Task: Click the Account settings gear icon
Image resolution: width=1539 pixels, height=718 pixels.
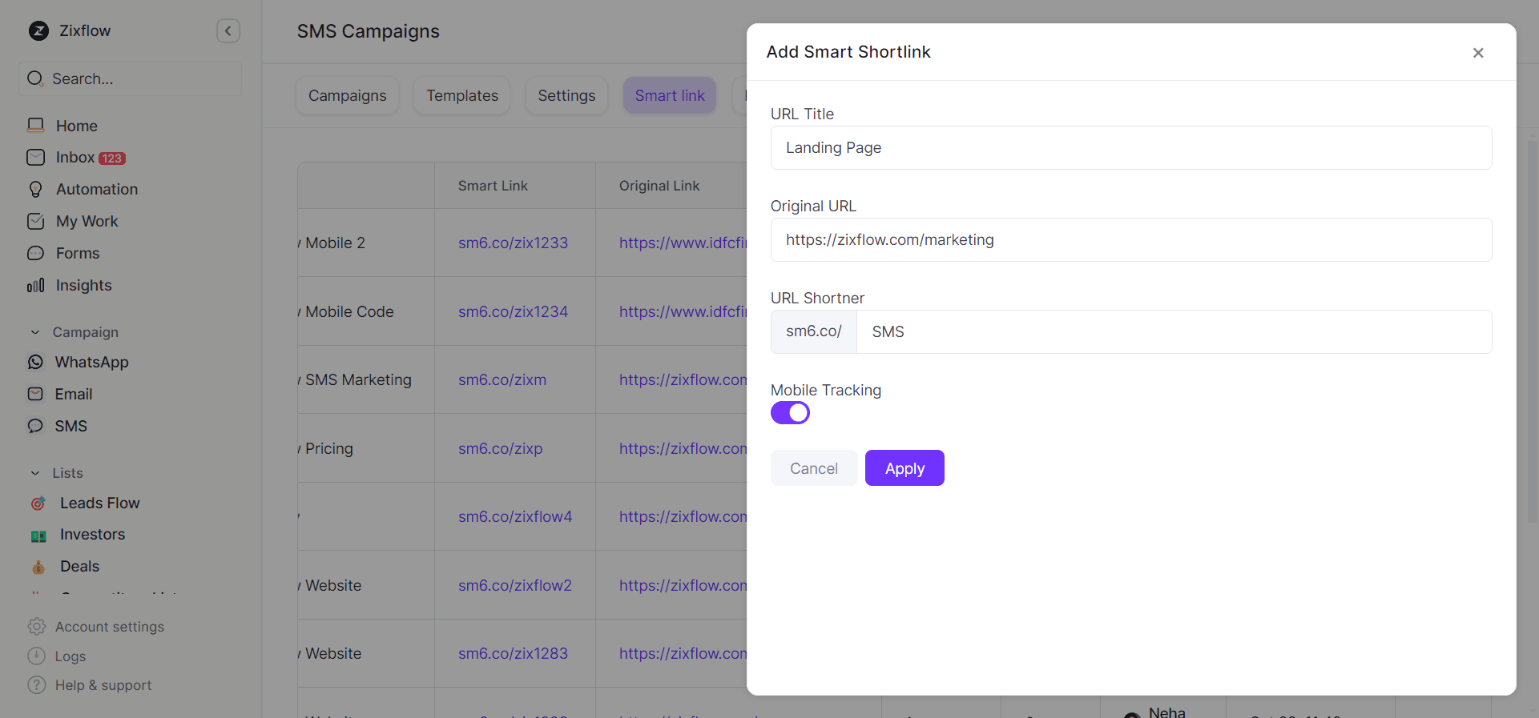Action: [37, 627]
